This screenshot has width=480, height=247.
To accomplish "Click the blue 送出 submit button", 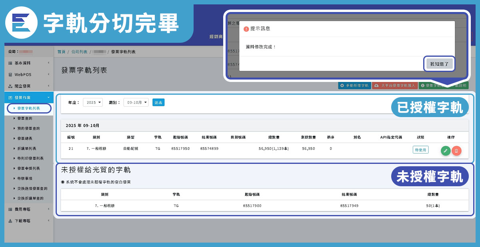I will pos(158,103).
